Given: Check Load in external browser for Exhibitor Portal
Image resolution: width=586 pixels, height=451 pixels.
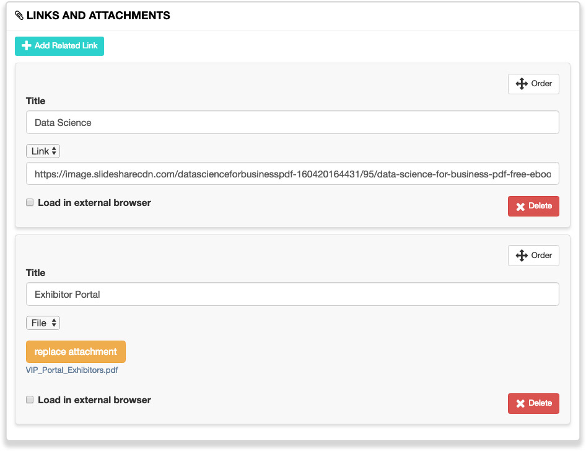Looking at the screenshot, I should [x=30, y=400].
